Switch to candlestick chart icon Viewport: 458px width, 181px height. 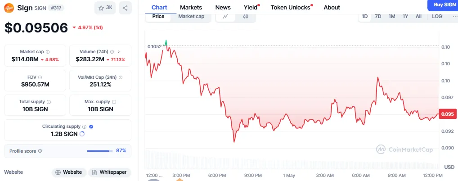tap(246, 17)
